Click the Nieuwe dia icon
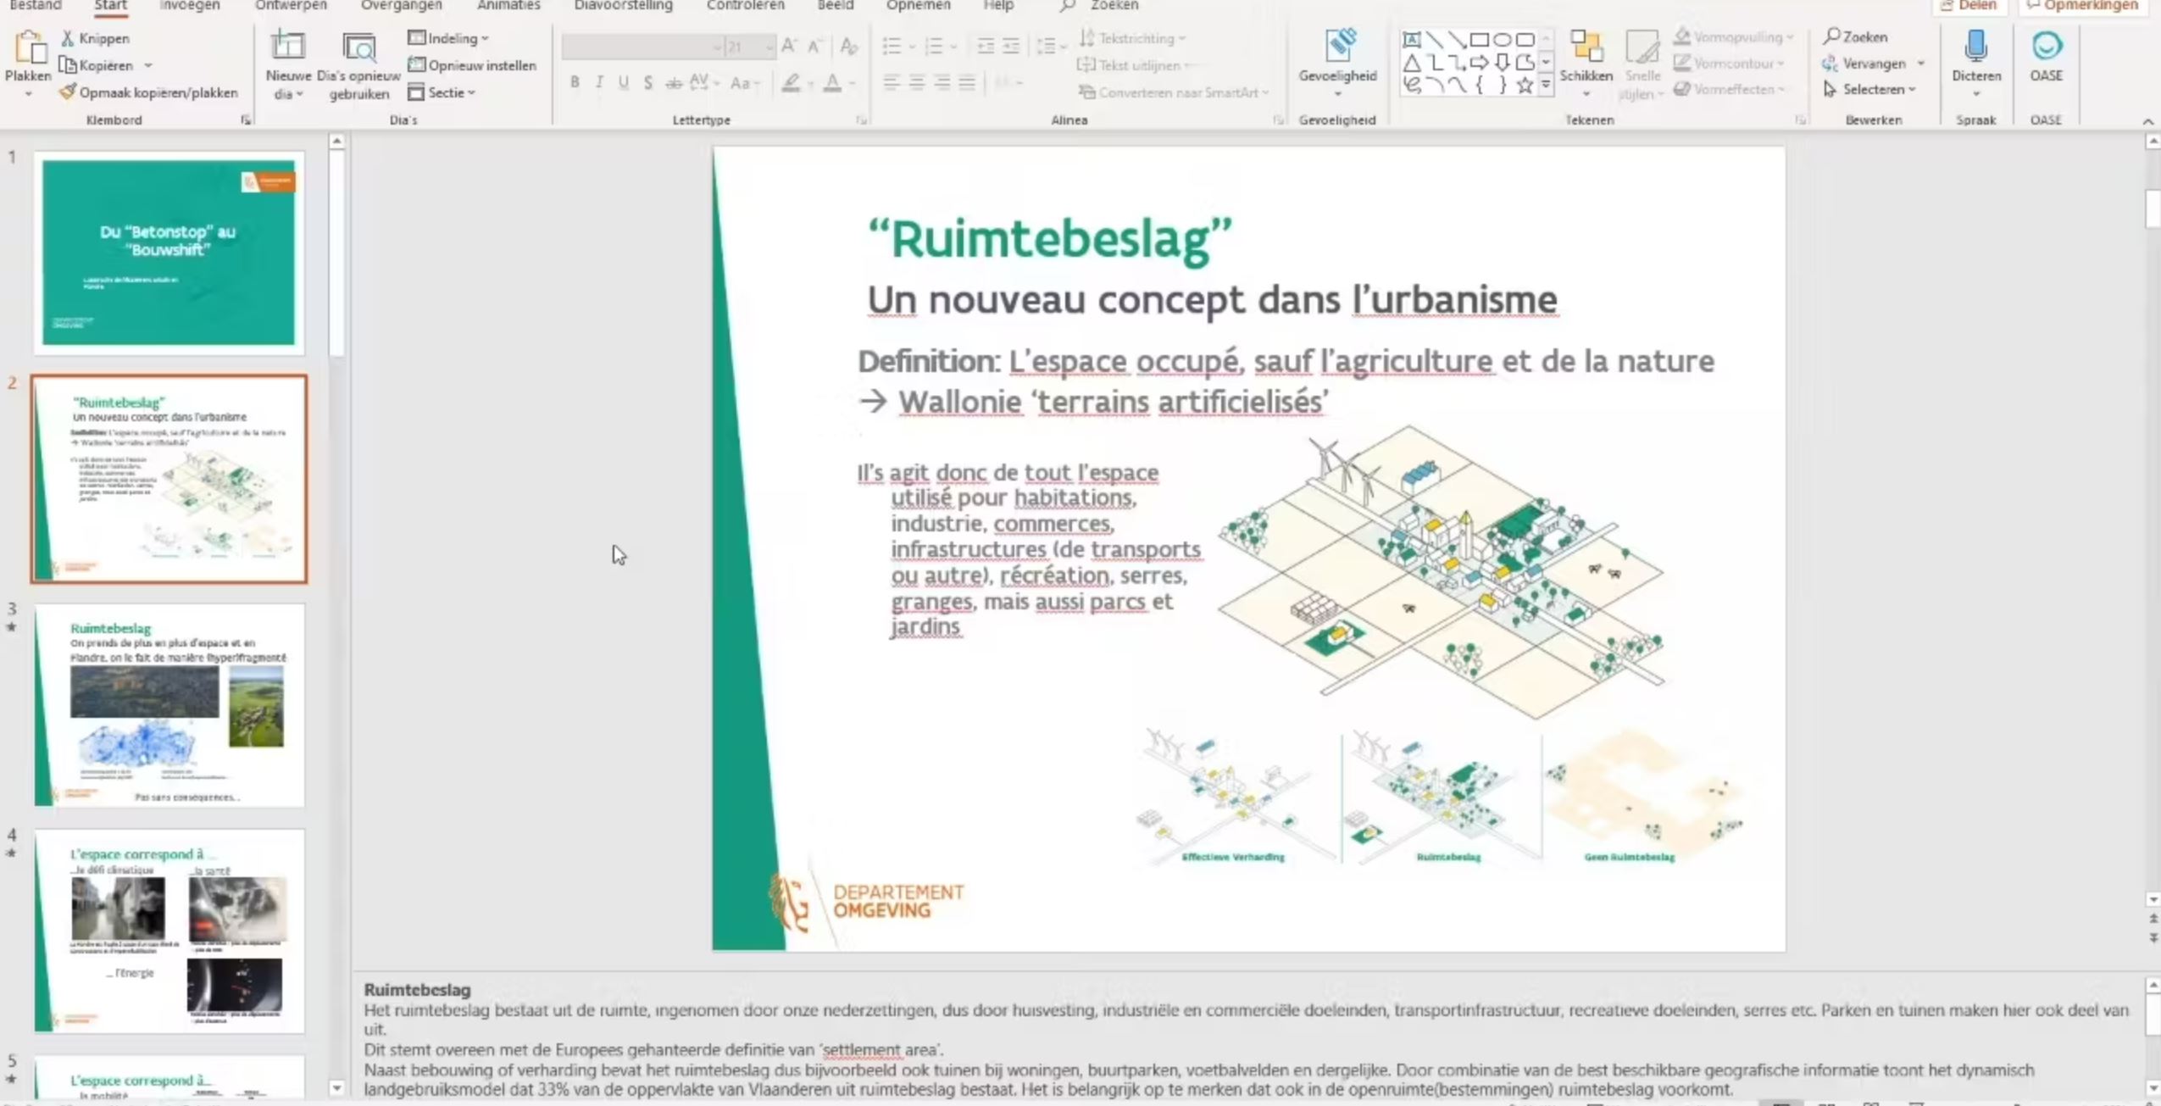The height and width of the screenshot is (1106, 2161). click(287, 47)
